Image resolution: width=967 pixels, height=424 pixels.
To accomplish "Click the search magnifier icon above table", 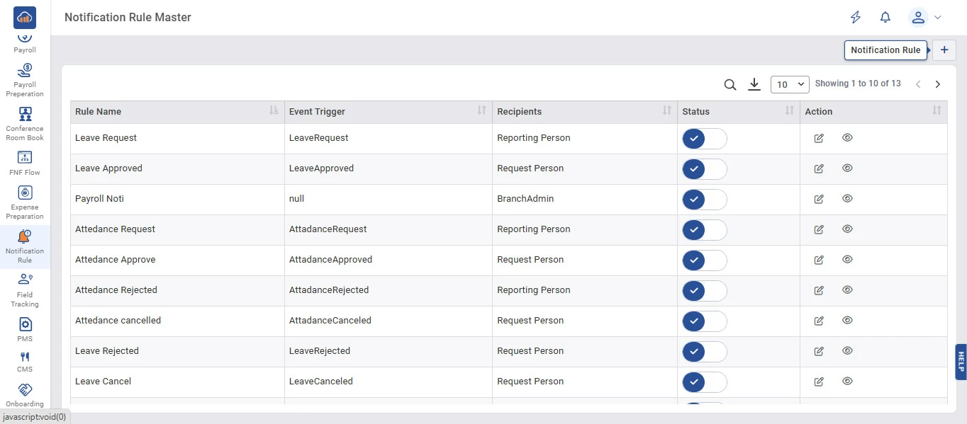I will [x=730, y=85].
